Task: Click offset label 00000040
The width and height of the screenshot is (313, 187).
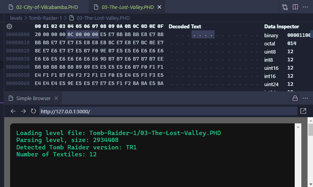Action: [x=18, y=67]
